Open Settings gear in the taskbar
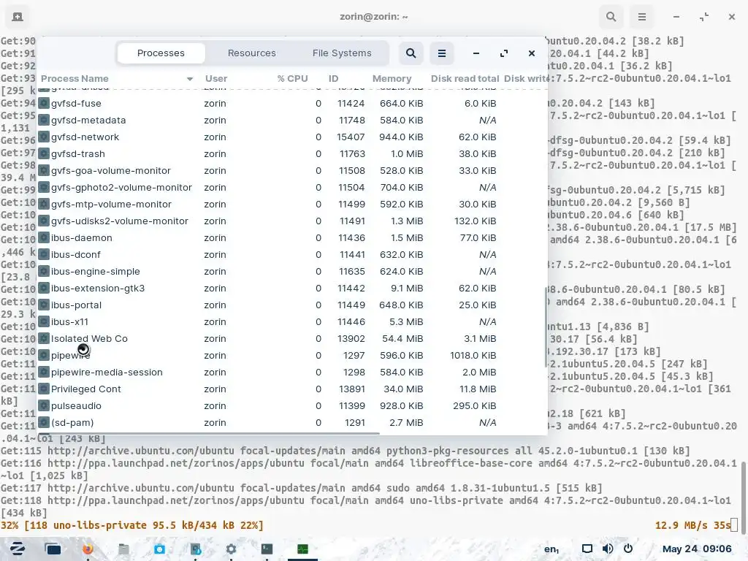Viewport: 748px width, 561px height. coord(231,549)
